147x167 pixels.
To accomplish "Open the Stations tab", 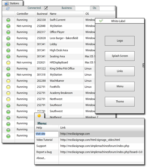I will 12,3.
